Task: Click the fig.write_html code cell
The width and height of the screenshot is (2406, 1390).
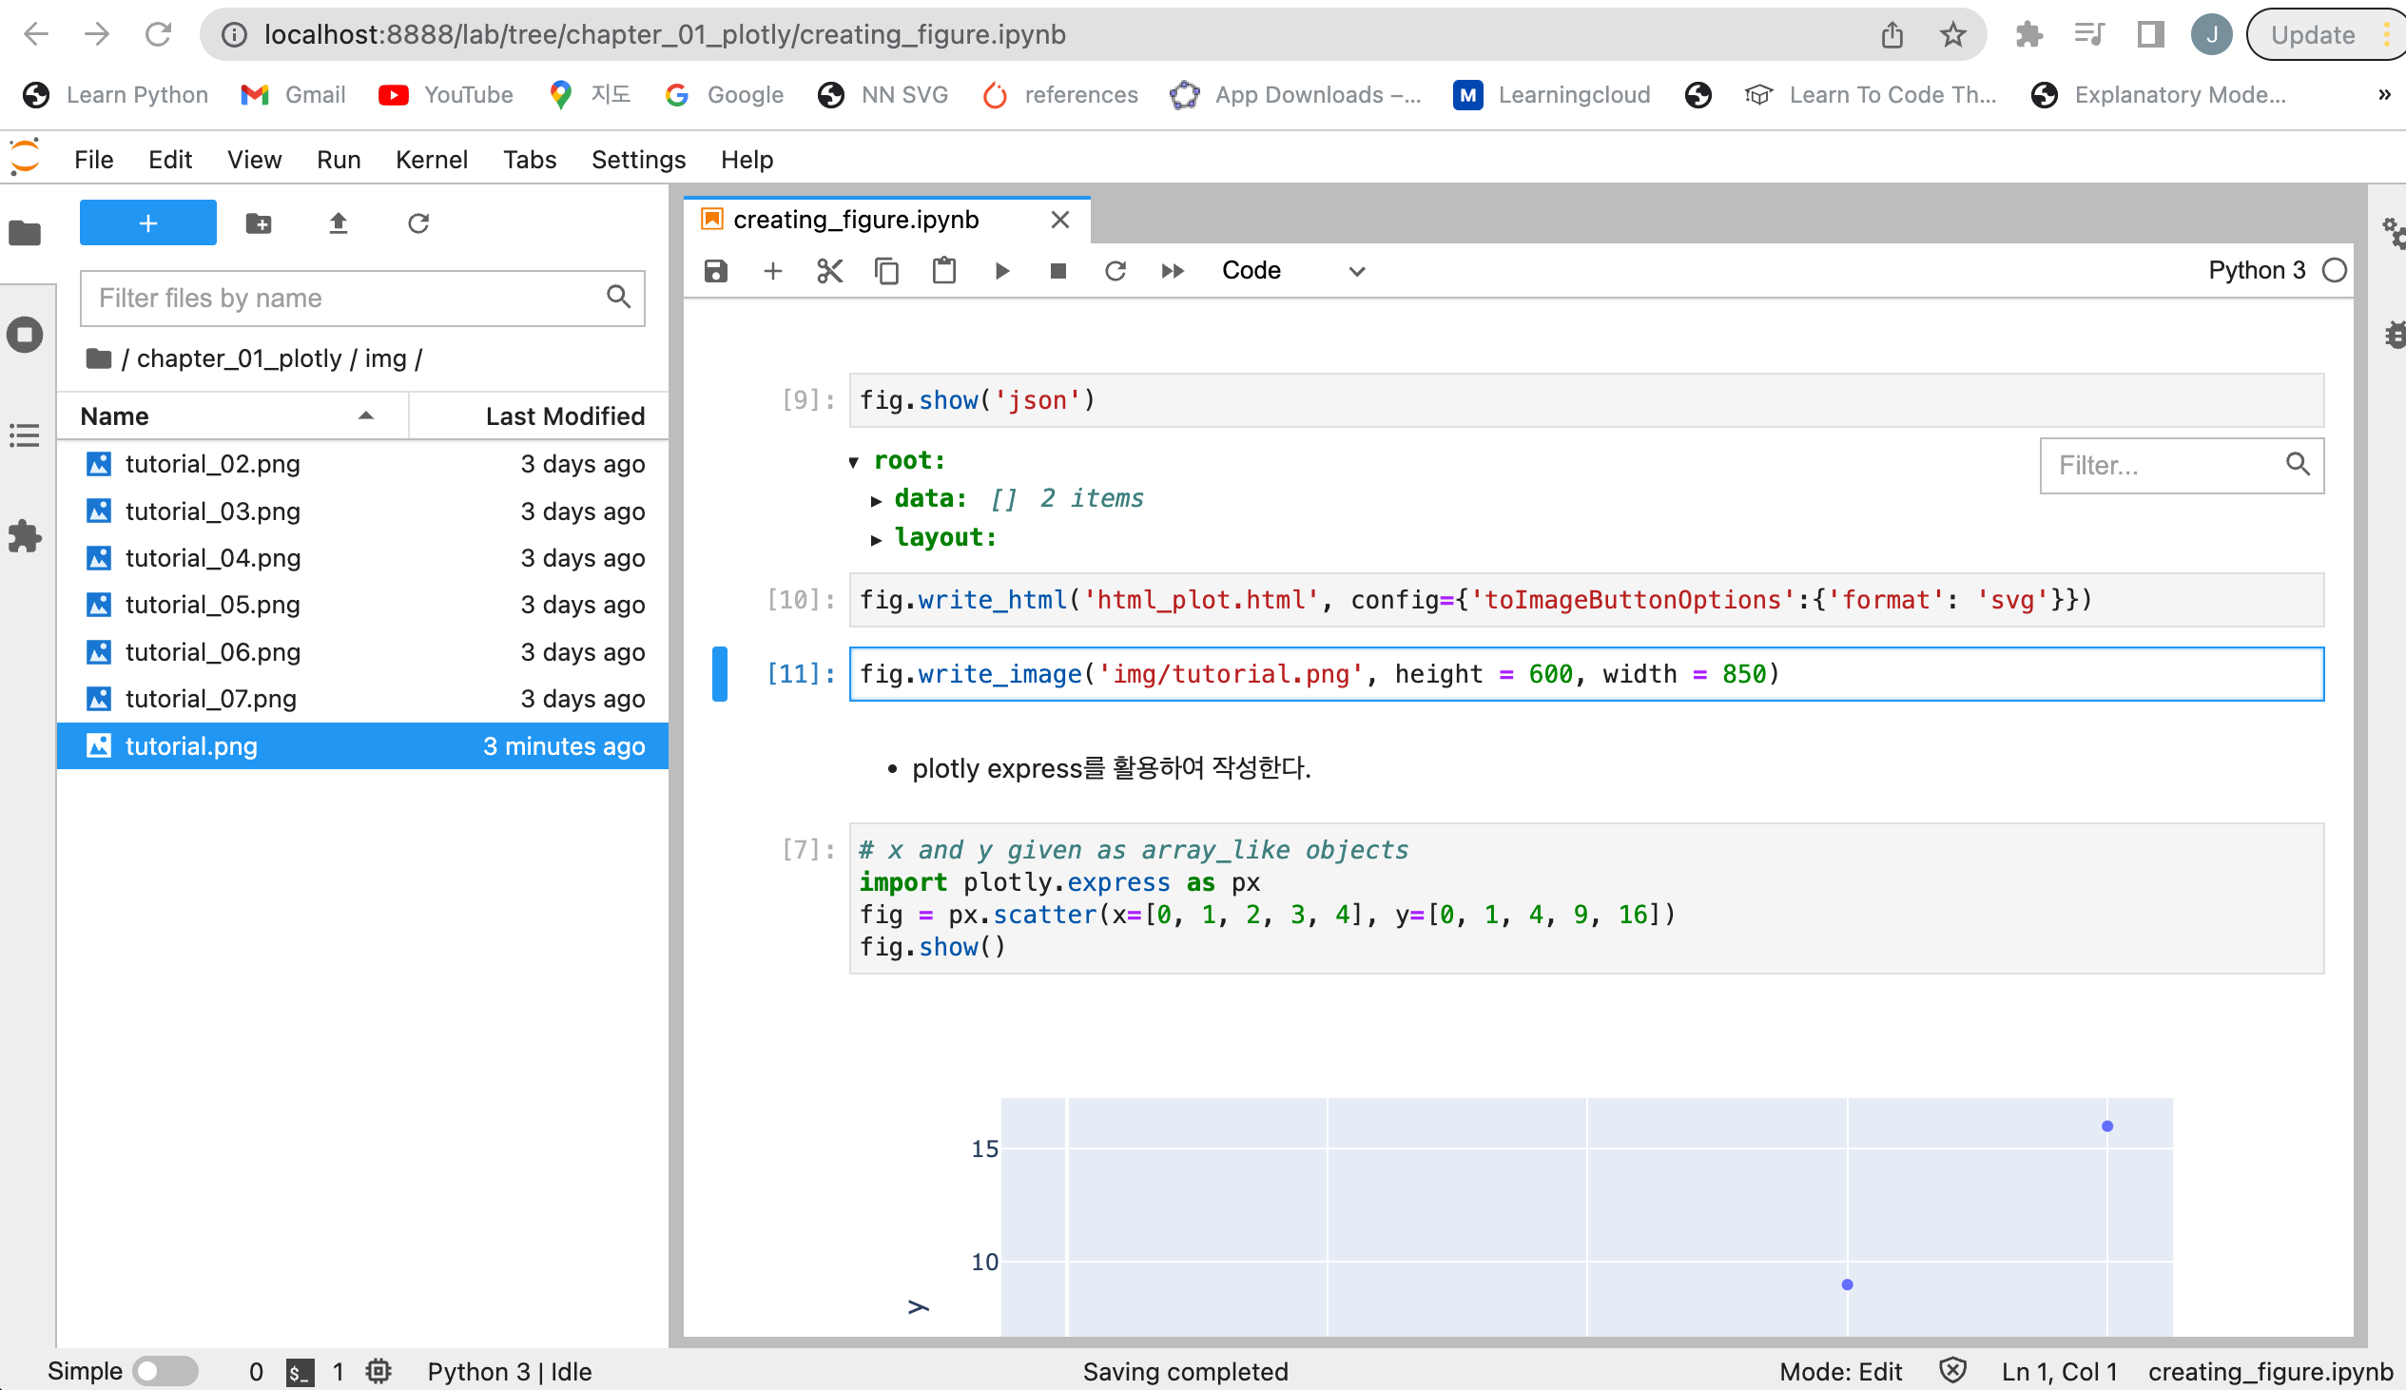Action: [x=1586, y=600]
